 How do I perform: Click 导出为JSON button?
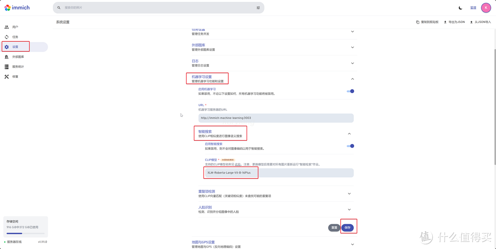[454, 22]
